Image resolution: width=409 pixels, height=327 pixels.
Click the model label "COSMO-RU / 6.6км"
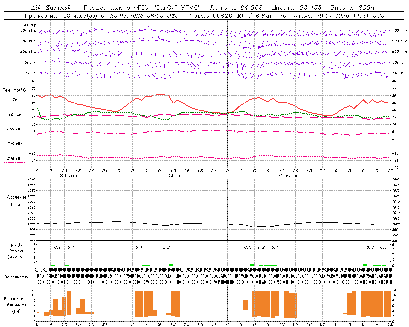tap(242, 16)
